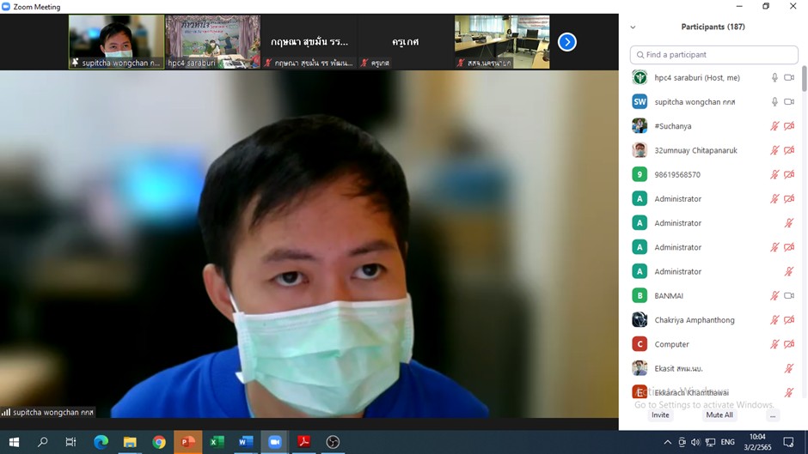Select the green 9 avatar for 98619568570

pos(640,174)
